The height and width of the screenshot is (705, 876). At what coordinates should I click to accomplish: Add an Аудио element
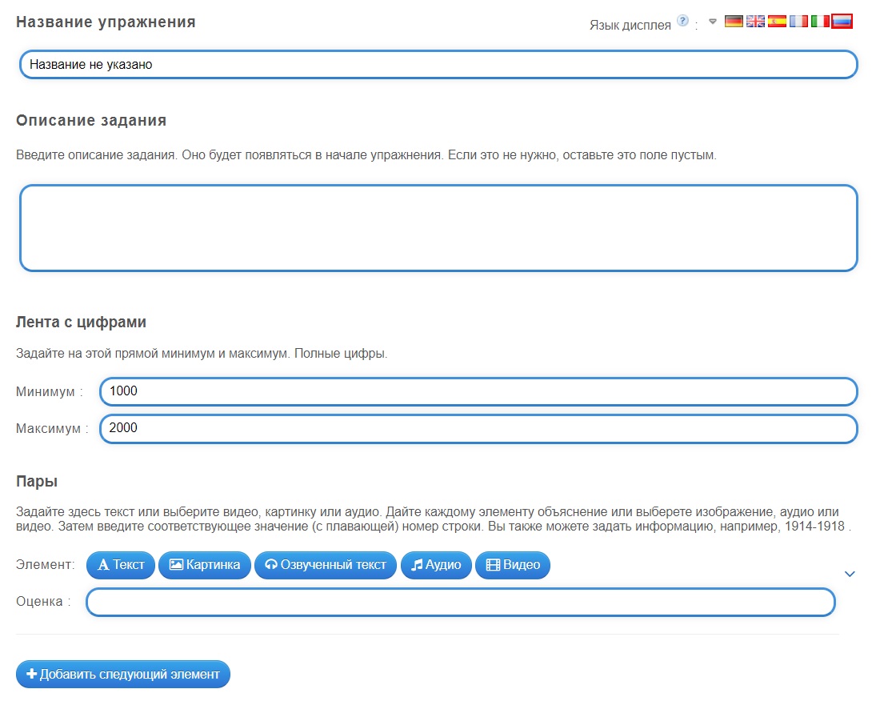pos(436,565)
